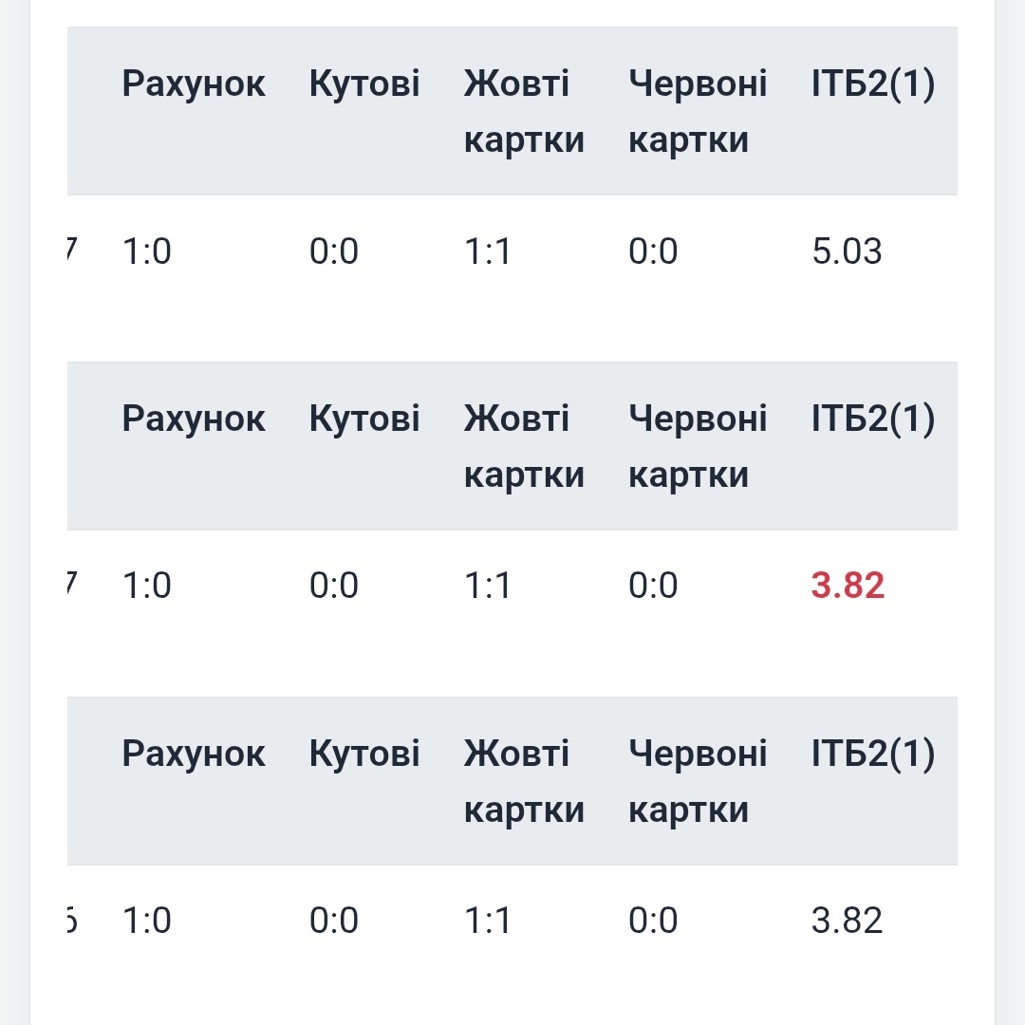The image size is (1025, 1025).
Task: Click the 5.03 ІТБ2(1) value
Action: (847, 252)
